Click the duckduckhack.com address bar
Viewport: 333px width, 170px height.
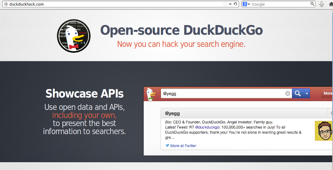pos(120,4)
